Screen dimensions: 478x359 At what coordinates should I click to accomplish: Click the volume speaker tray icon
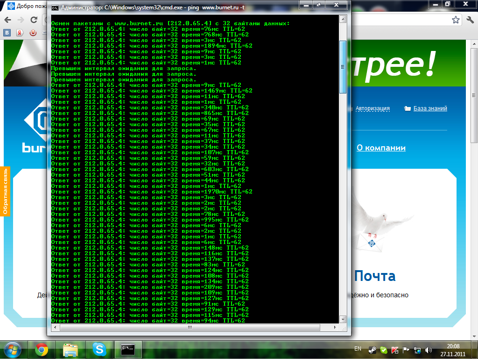click(429, 350)
